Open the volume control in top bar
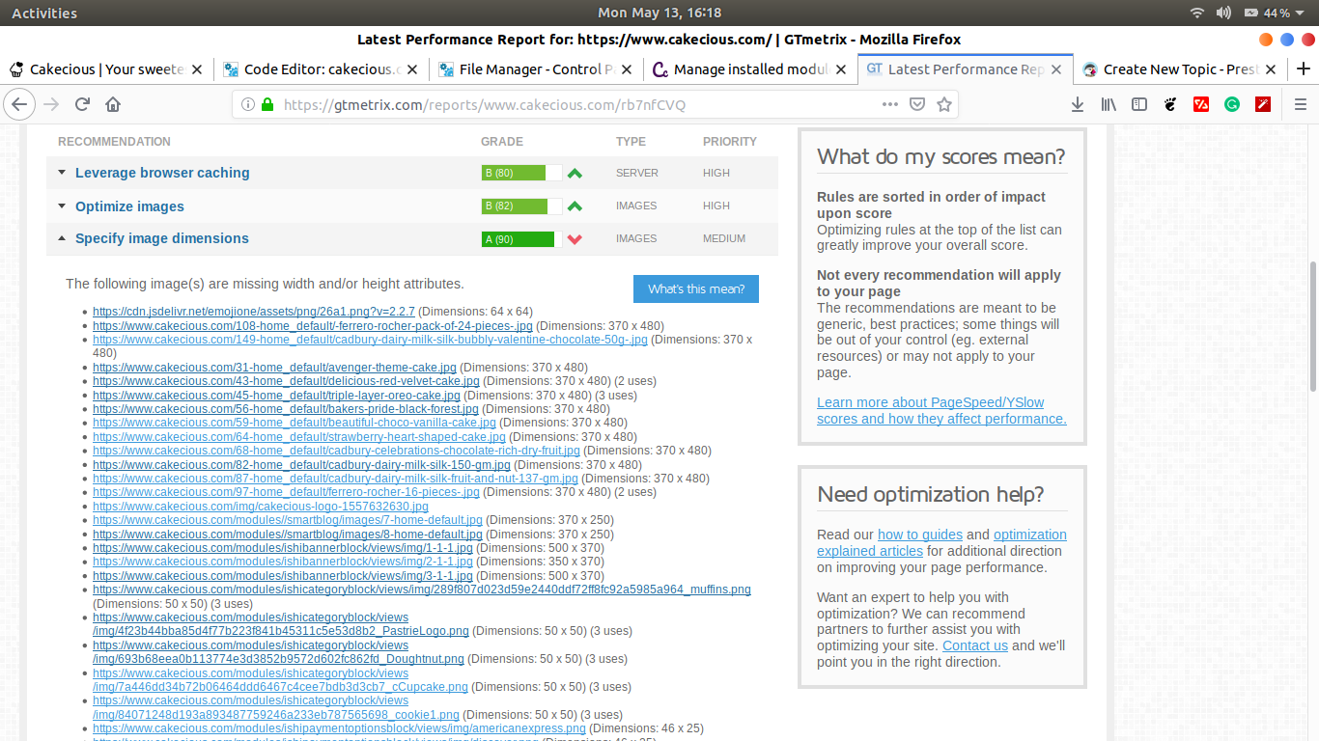The height and width of the screenshot is (741, 1319). click(x=1224, y=13)
